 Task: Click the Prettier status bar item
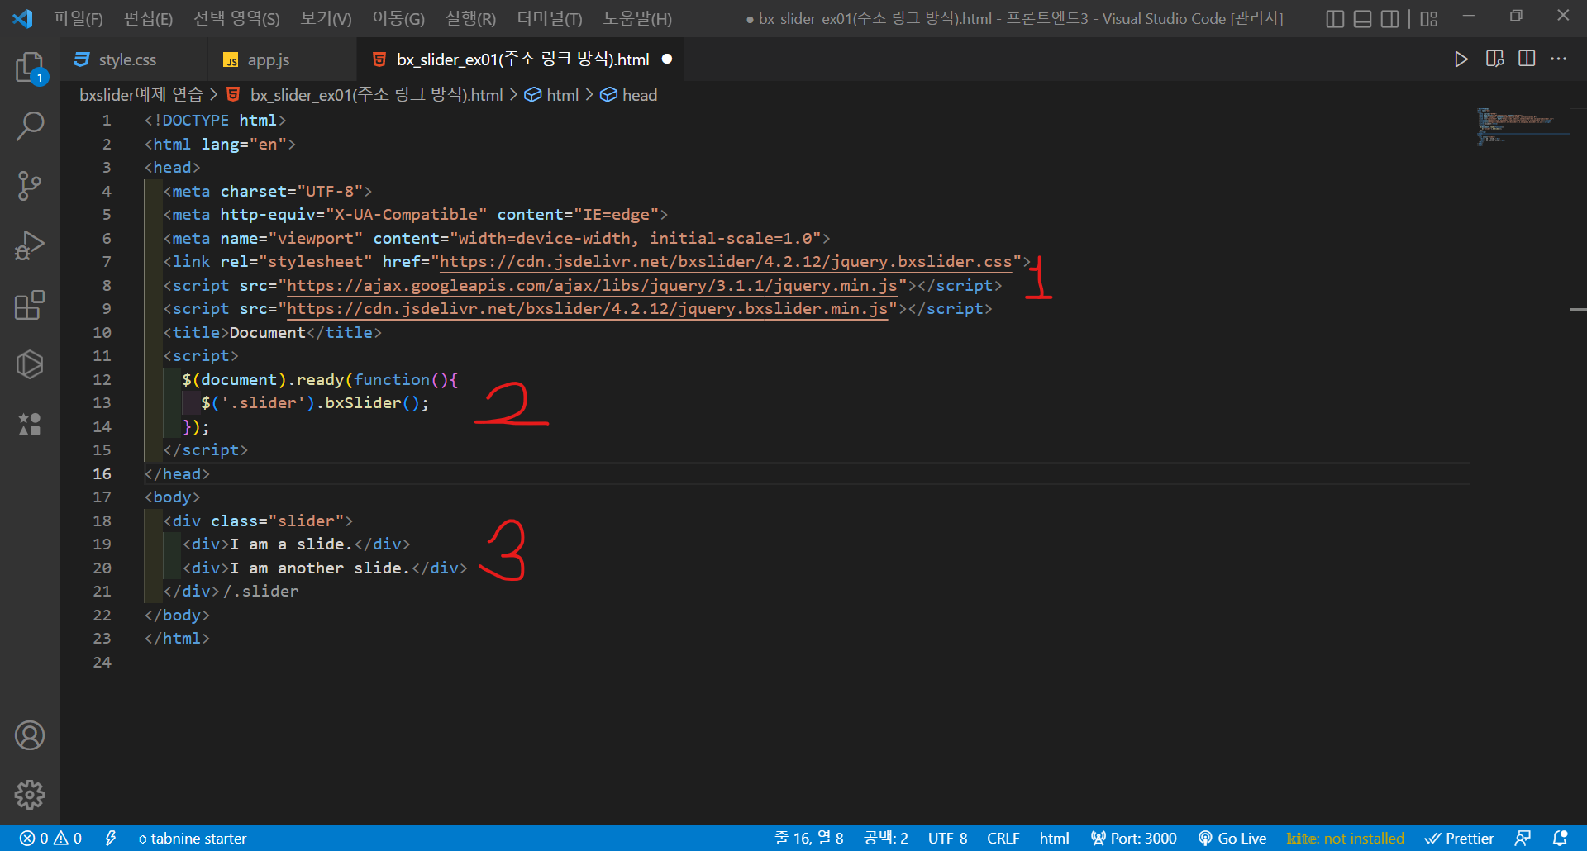coord(1459,838)
